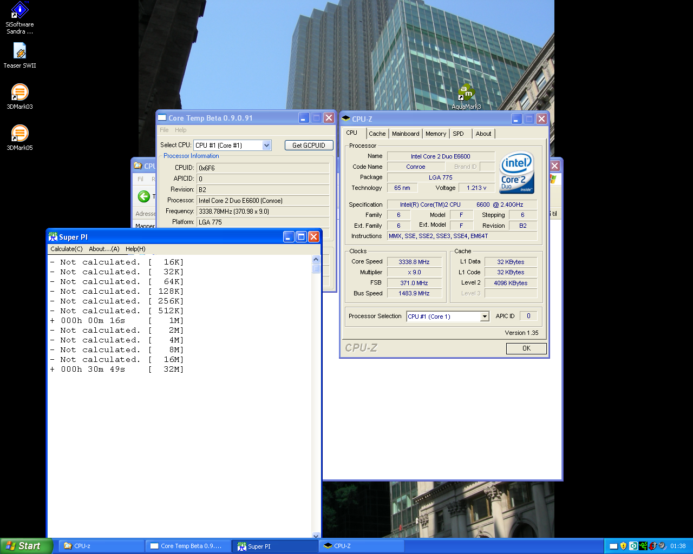The image size is (693, 554).
Task: Click the Super PI title bar icon
Action: [x=53, y=237]
